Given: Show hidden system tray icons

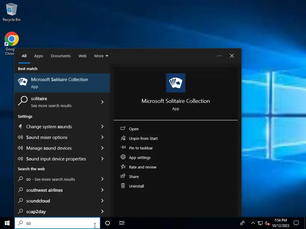Looking at the screenshot, I should (x=253, y=223).
